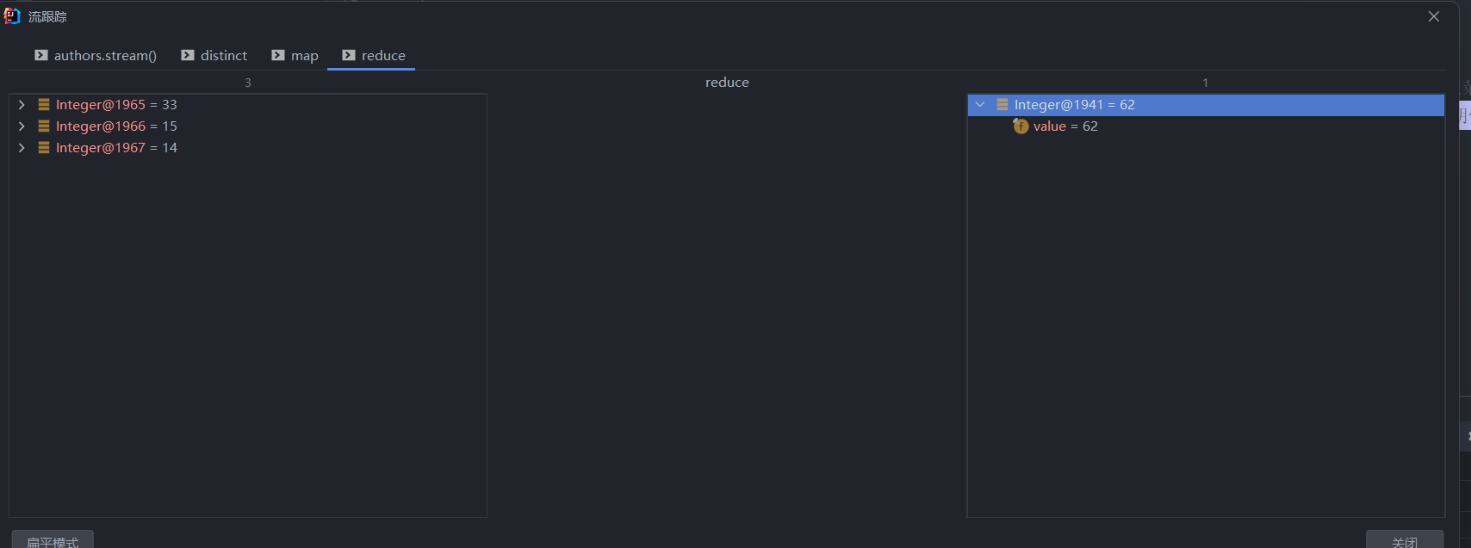Close the 流跟踪 dialog with the X

pos(1434,17)
